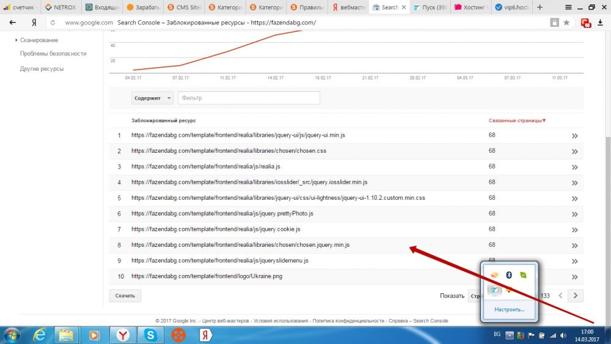The image size is (611, 344).
Task: Click the green icon in tray popup
Action: [524, 275]
